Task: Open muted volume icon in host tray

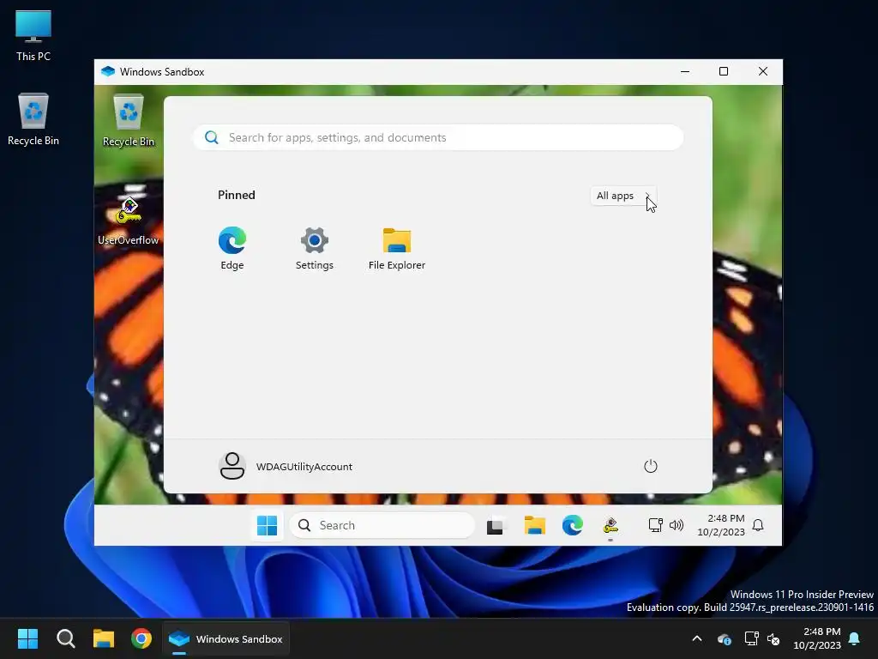Action: [774, 638]
